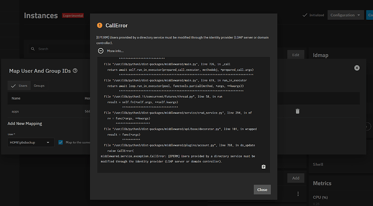Toggle the Map to the same checkbox
The width and height of the screenshot is (373, 206).
(61, 142)
